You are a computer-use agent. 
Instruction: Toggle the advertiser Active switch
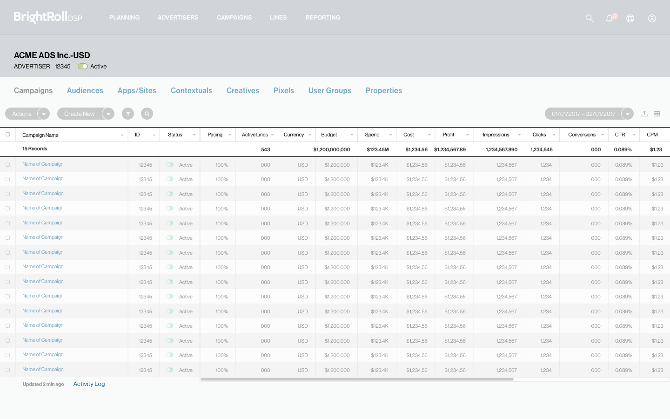(83, 66)
